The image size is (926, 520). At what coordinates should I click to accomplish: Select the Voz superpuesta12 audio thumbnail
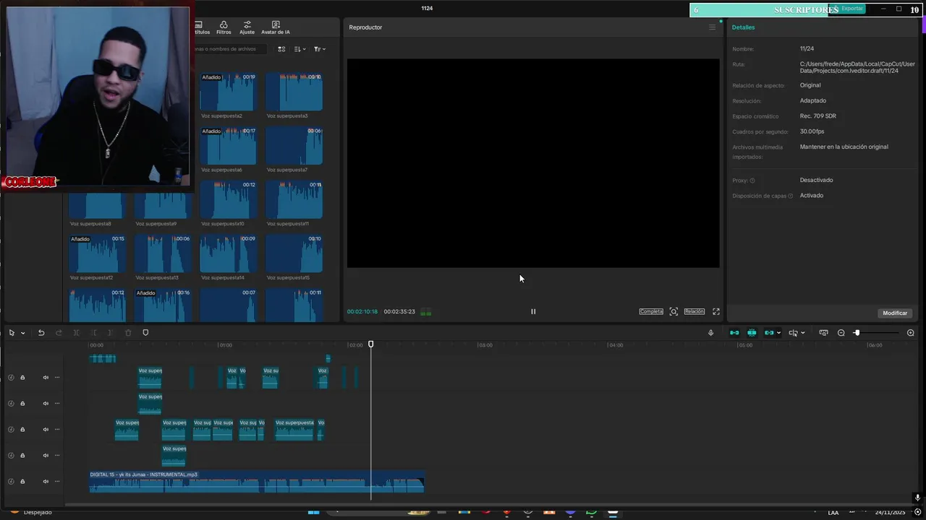97,253
